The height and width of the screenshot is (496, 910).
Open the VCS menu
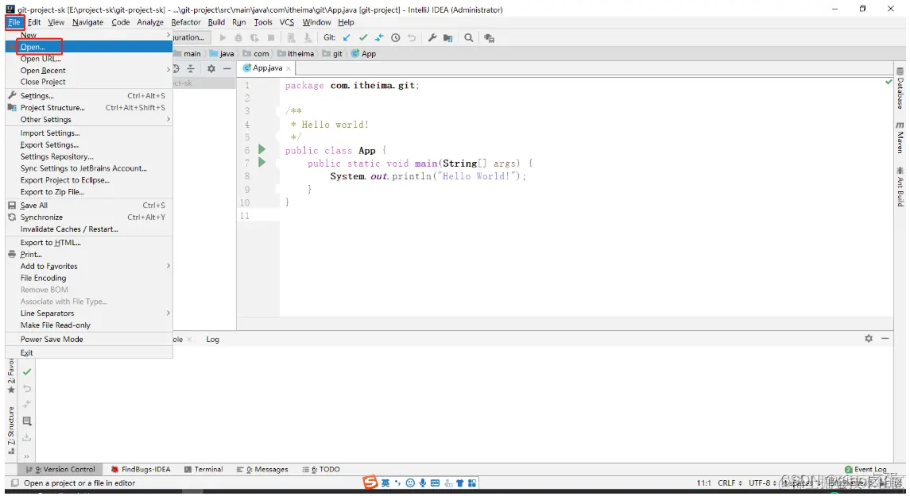pyautogui.click(x=287, y=22)
